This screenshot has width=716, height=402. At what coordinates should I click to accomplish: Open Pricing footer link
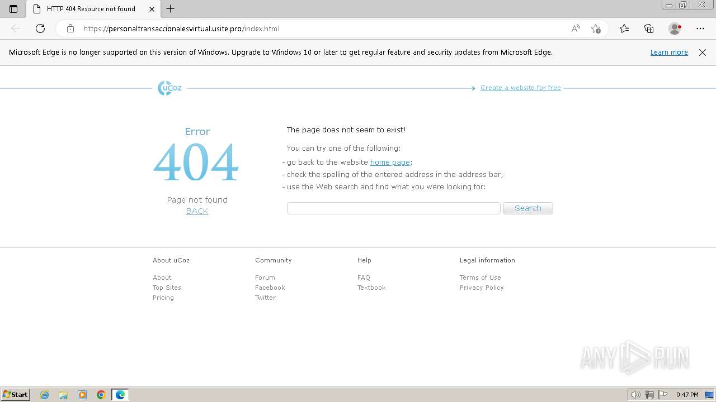pos(163,298)
